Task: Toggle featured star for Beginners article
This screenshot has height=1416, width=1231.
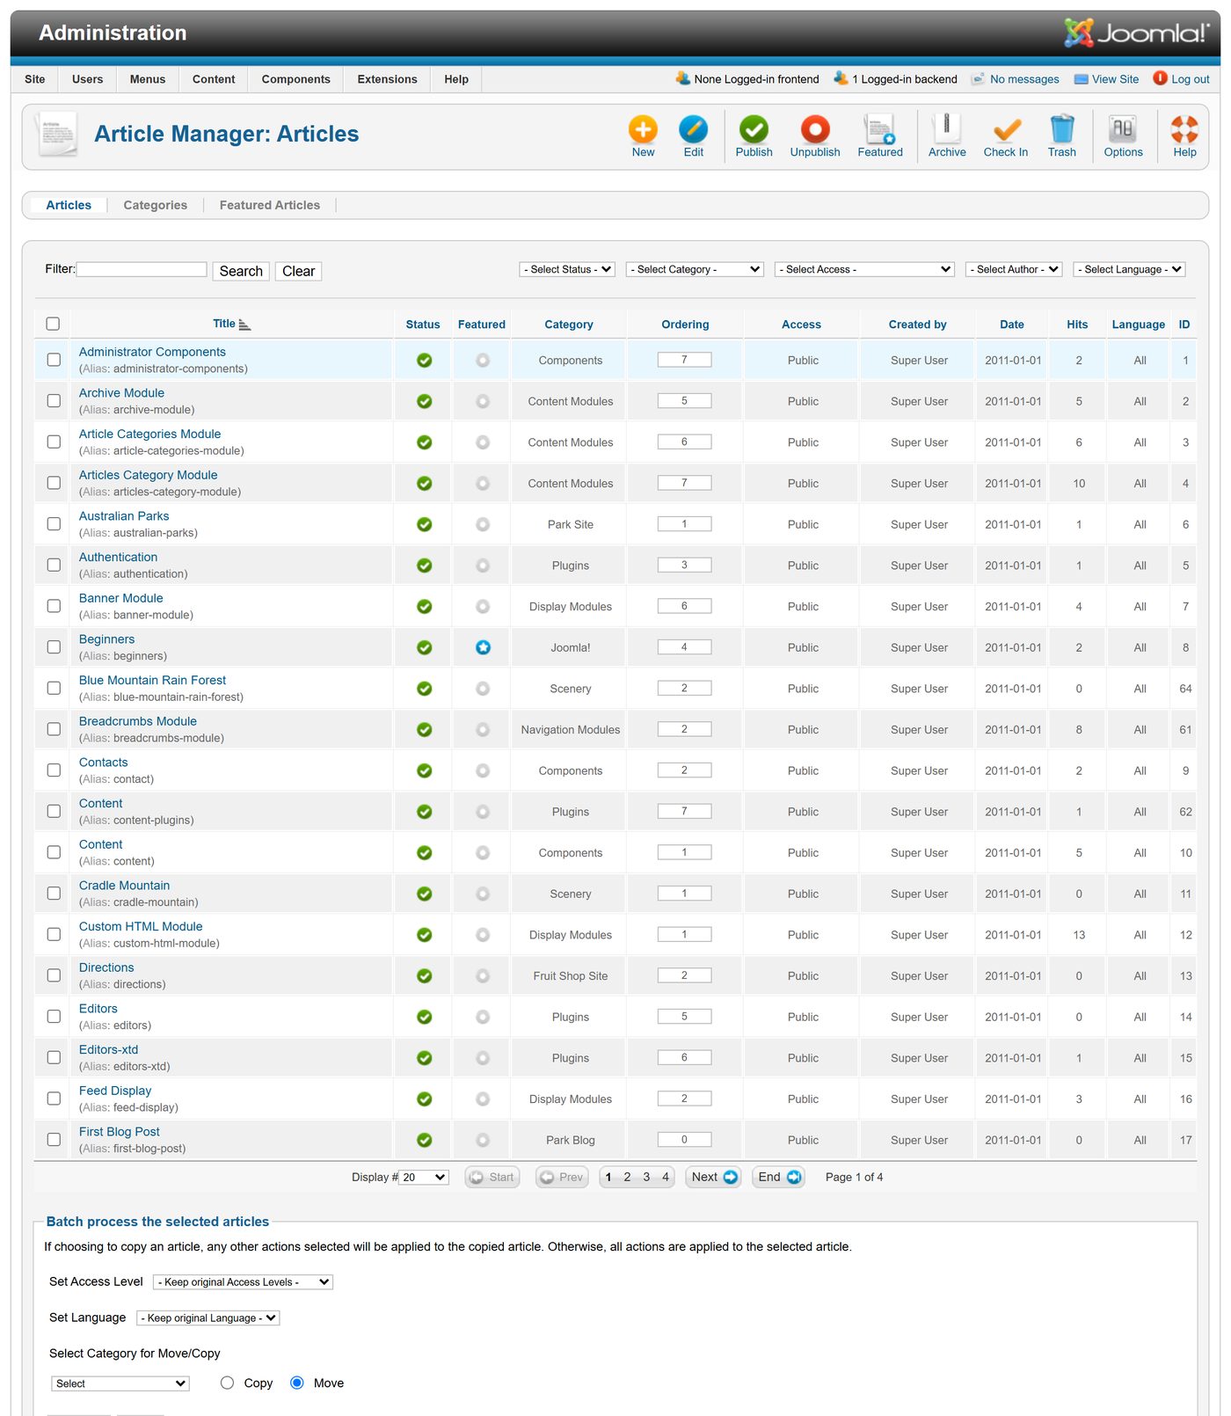Action: (483, 647)
